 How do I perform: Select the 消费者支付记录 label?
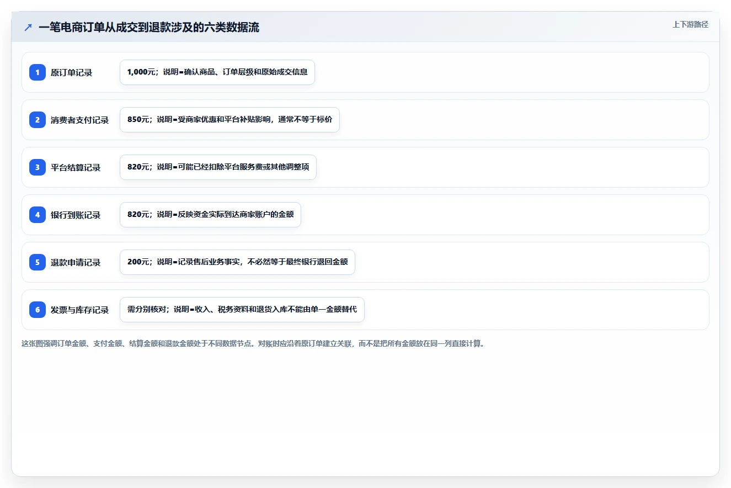[80, 120]
